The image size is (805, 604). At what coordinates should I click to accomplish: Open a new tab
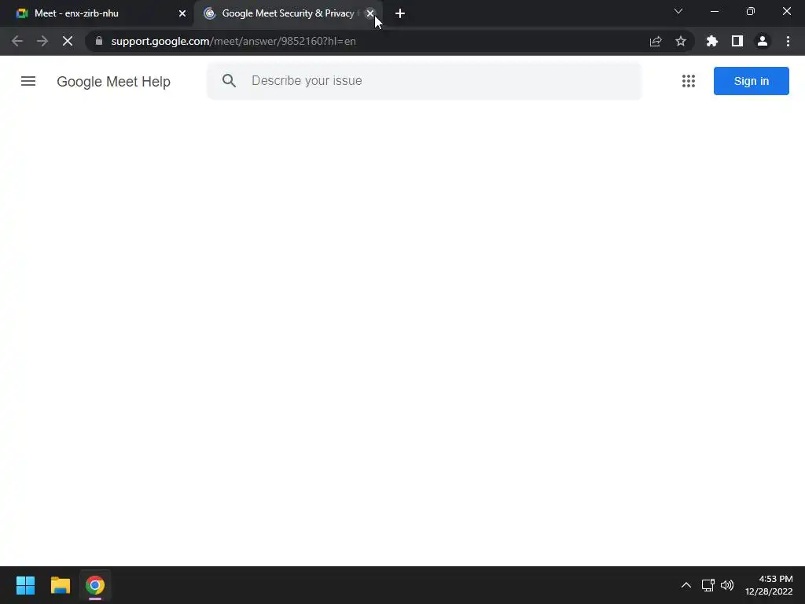[400, 13]
